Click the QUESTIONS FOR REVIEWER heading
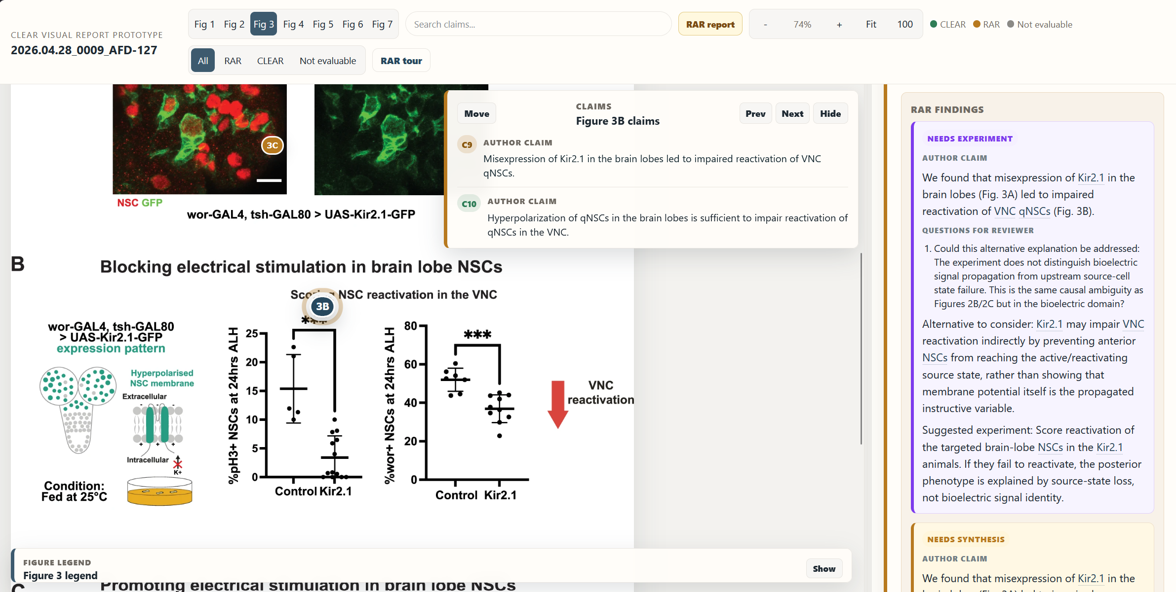 tap(978, 230)
